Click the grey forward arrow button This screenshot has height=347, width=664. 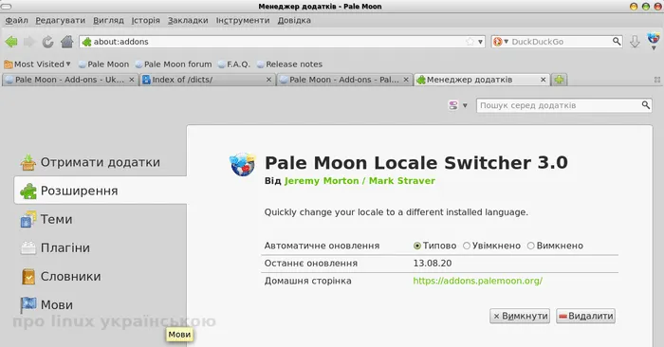pos(29,42)
